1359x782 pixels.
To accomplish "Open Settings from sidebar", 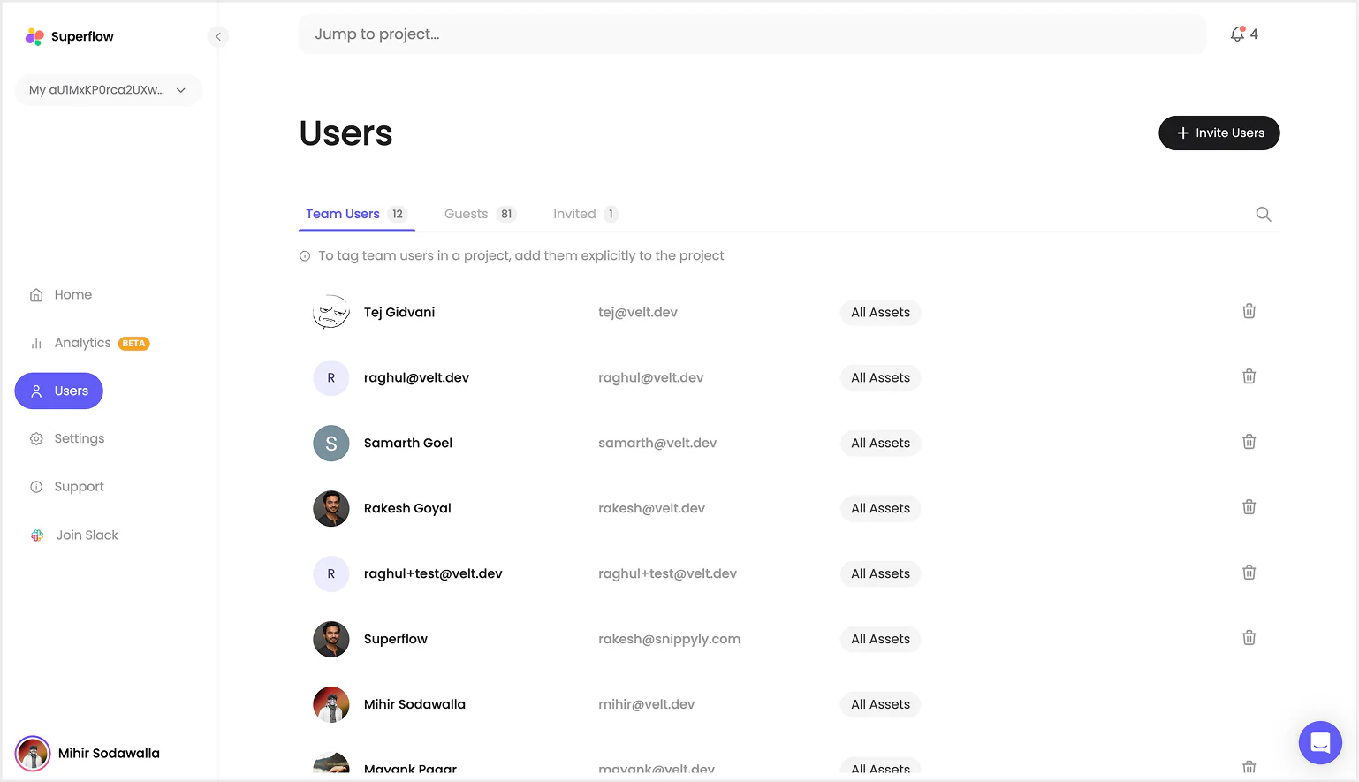I will point(80,439).
